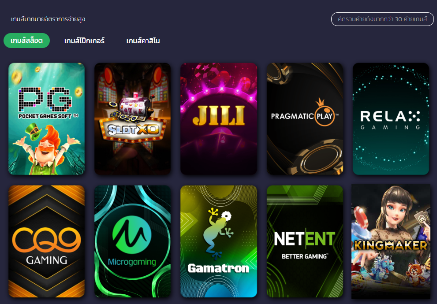Switch to the เกมส์คาสิโน tab
437x304 pixels.
tap(143, 41)
